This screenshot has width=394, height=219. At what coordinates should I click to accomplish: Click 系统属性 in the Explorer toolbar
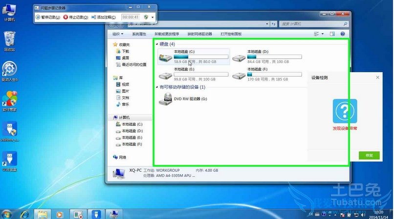pos(139,34)
